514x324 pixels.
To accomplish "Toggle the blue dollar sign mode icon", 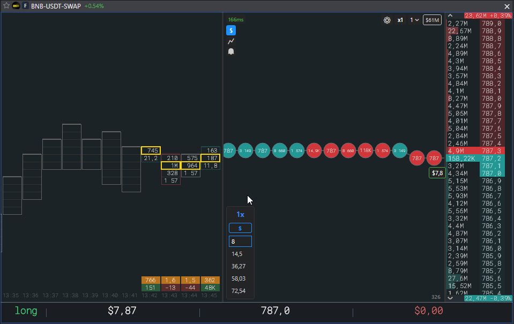I will 231,31.
